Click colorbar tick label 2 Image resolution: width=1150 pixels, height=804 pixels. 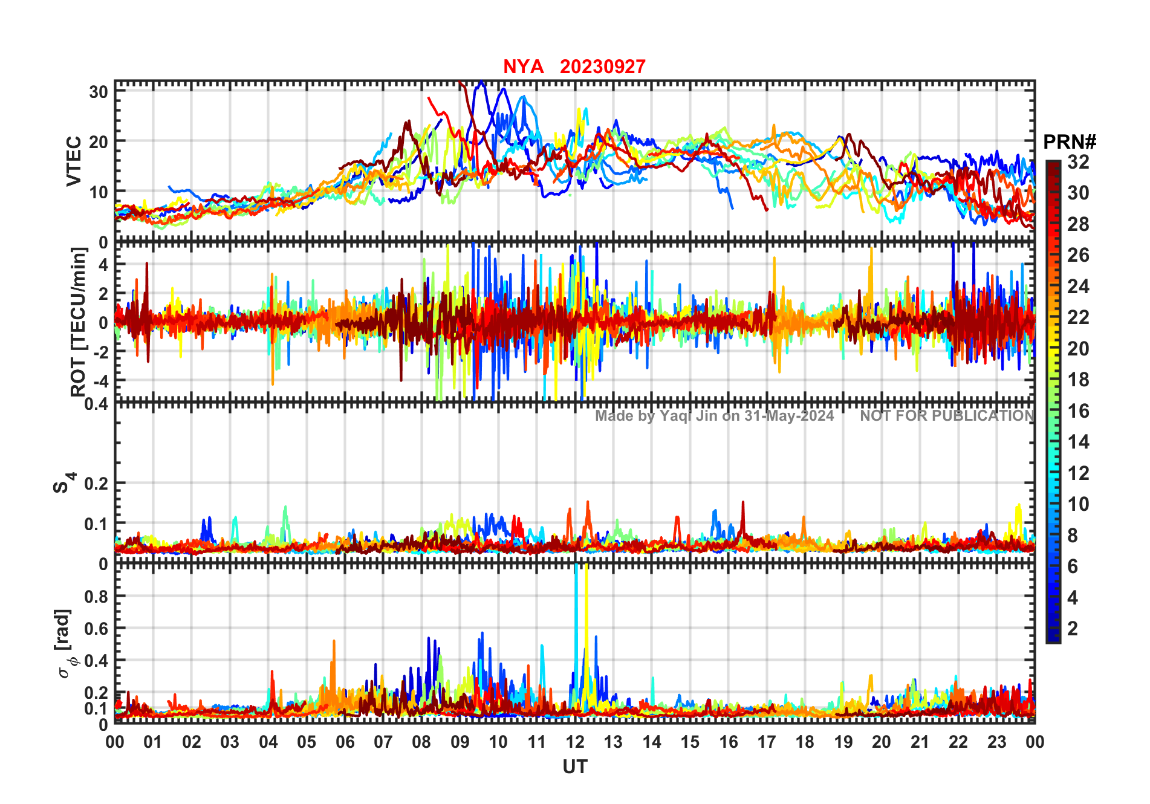[x=1073, y=629]
